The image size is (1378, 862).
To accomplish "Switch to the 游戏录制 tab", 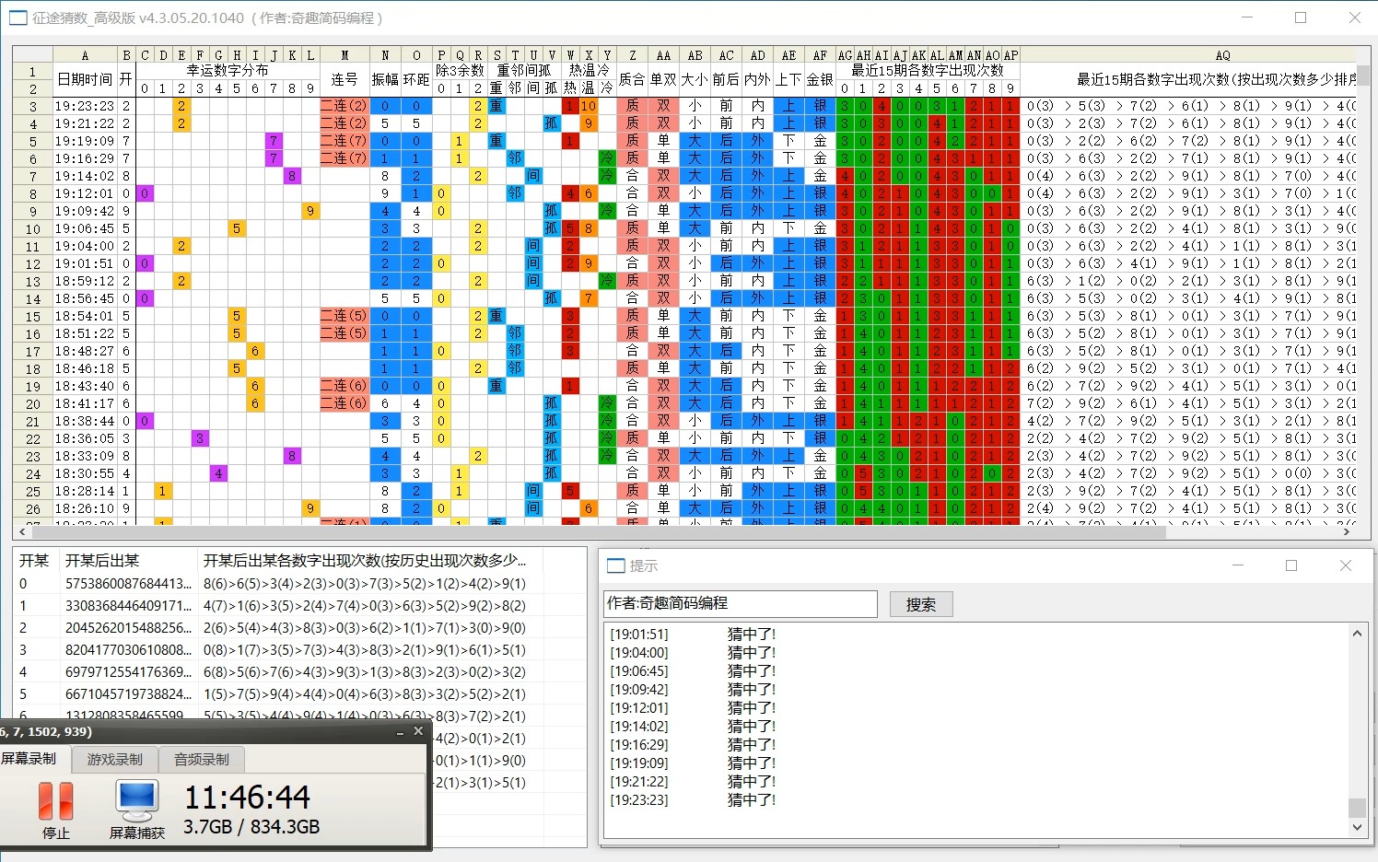I will [115, 759].
